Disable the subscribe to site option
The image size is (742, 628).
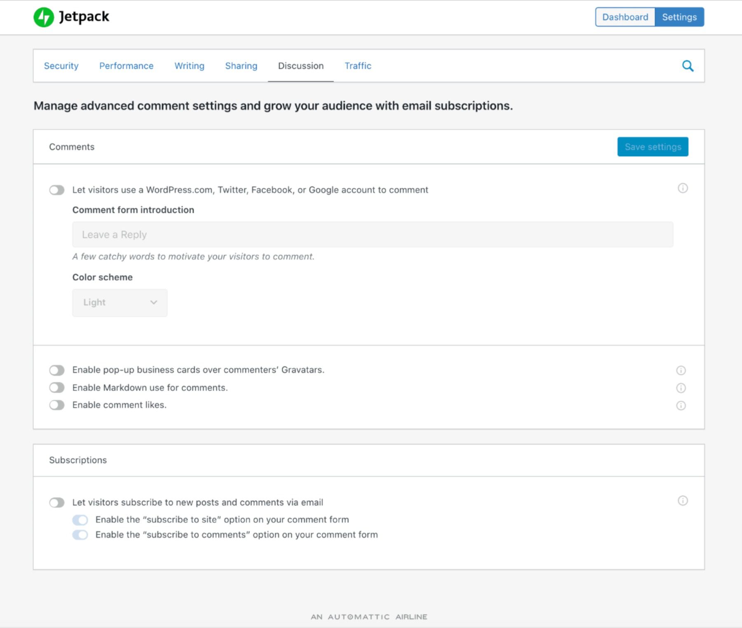(x=81, y=520)
